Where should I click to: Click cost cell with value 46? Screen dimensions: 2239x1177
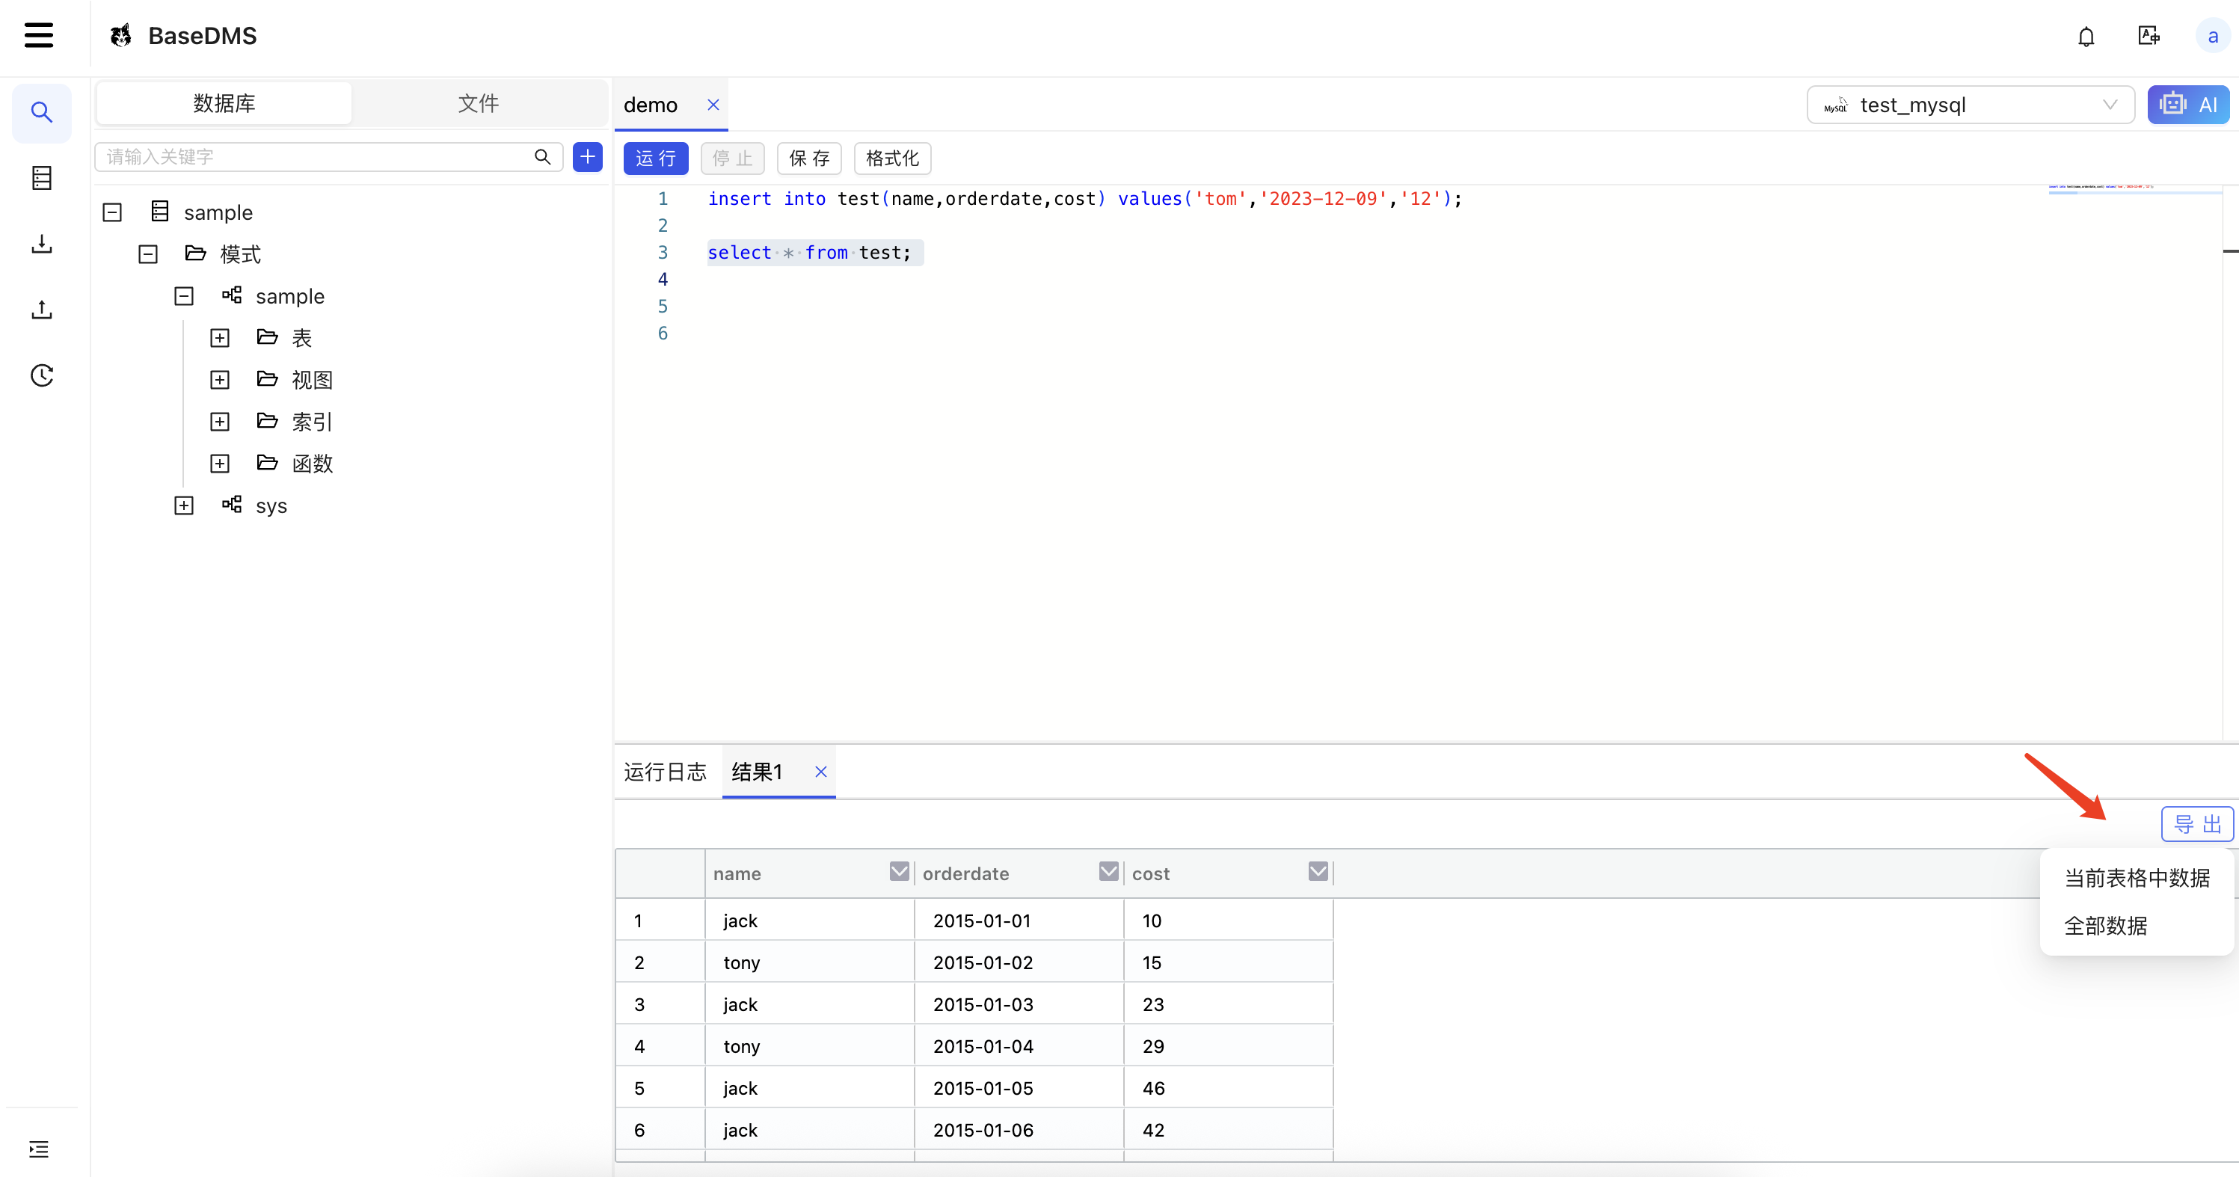[x=1228, y=1087]
